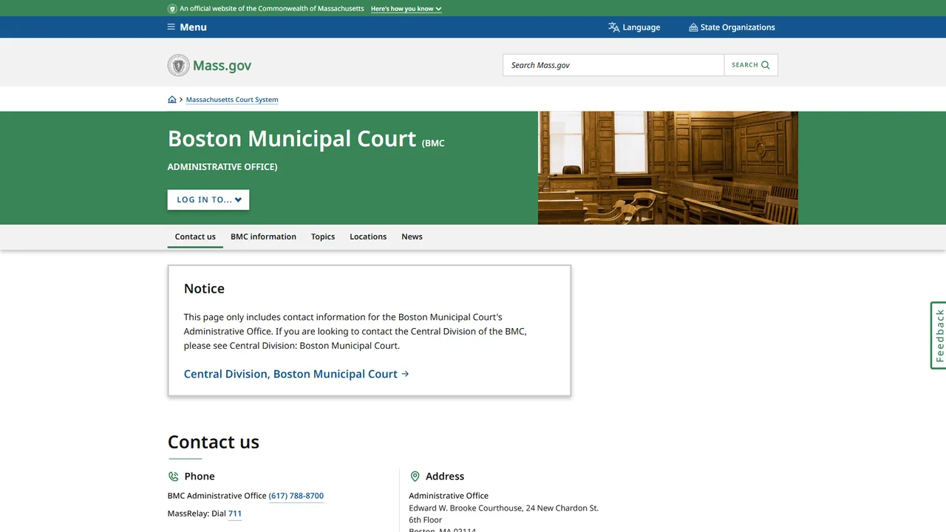Screen dimensions: 946x532
Task: Open the LOG IN TO... dropdown
Action: 208,199
